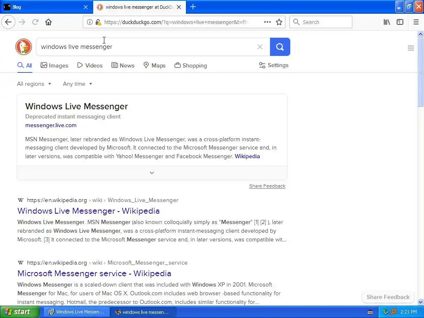Screen dimensions: 424x318
Task: Switch to Images results
Action: (54, 65)
